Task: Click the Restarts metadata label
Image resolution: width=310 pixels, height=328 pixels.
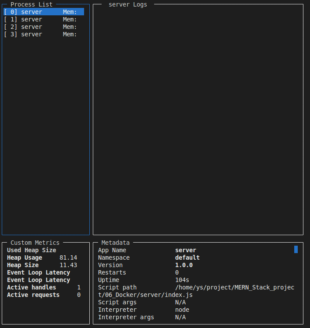Action: tap(112, 272)
